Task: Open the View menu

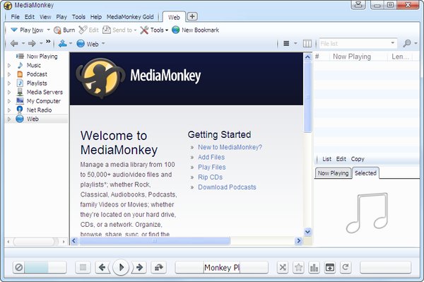Action: pos(45,17)
